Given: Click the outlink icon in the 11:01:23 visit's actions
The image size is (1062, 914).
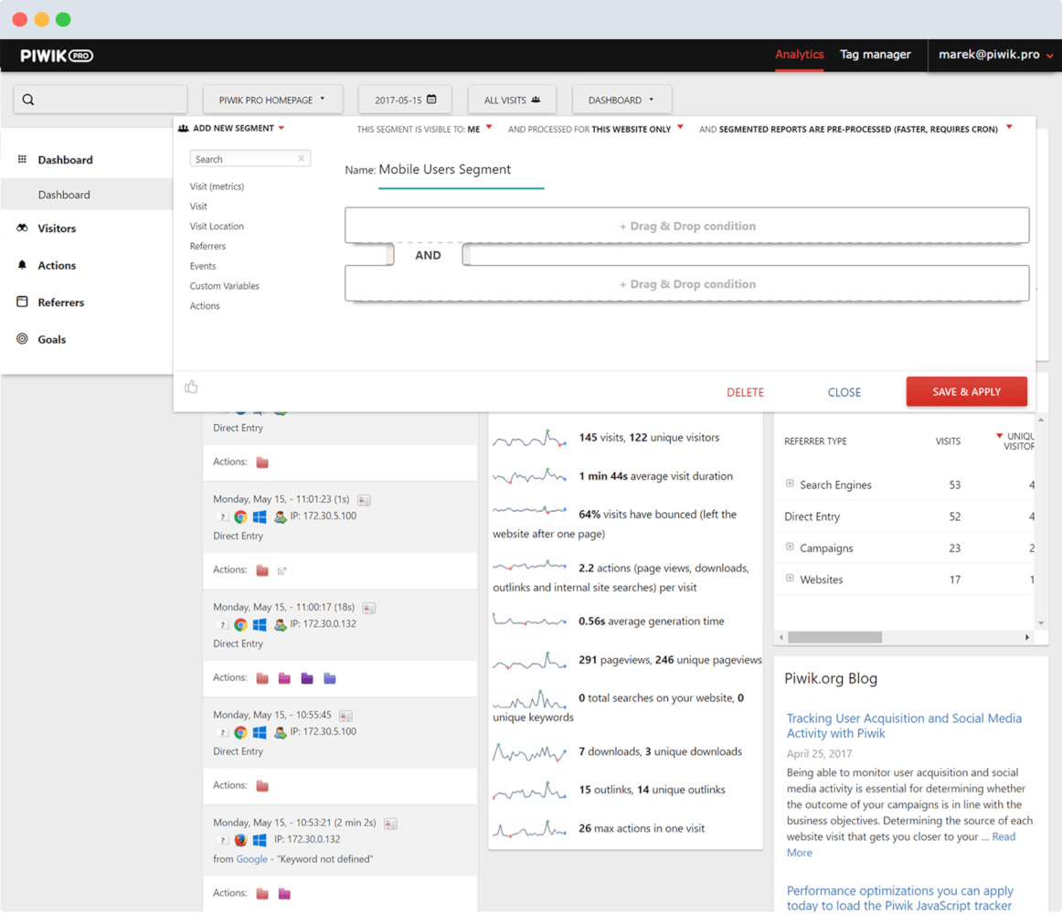Looking at the screenshot, I should point(281,570).
